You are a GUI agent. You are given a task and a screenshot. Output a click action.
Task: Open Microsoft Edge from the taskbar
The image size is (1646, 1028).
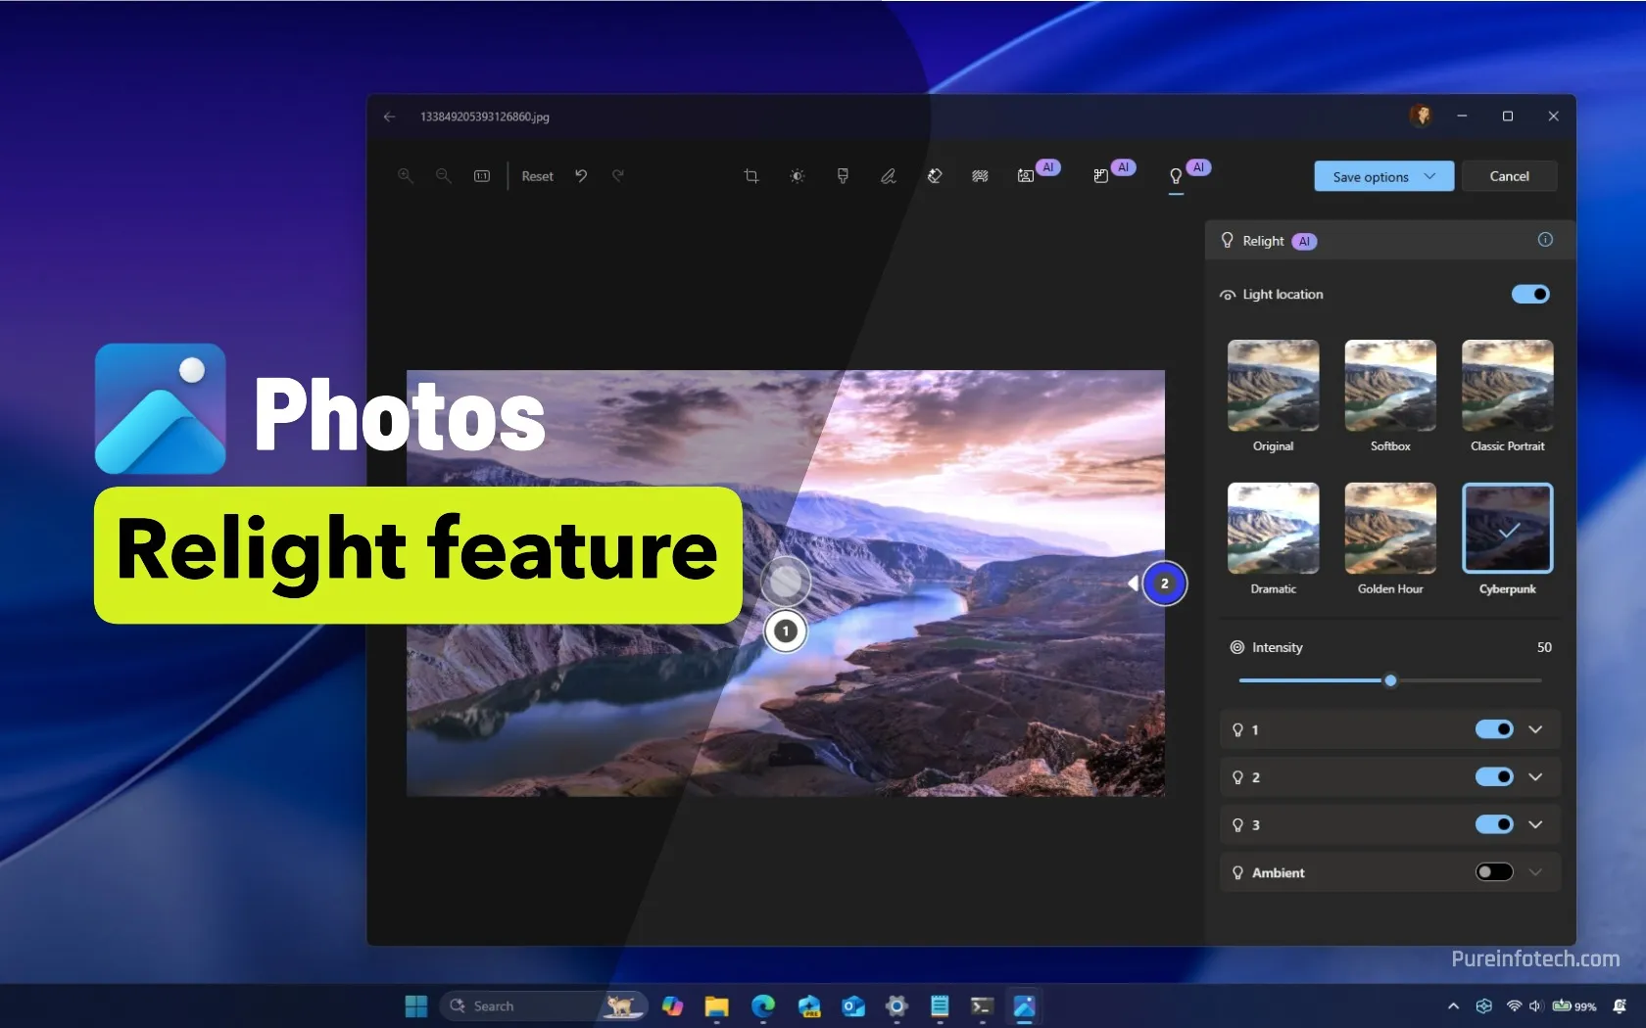coord(763,1005)
